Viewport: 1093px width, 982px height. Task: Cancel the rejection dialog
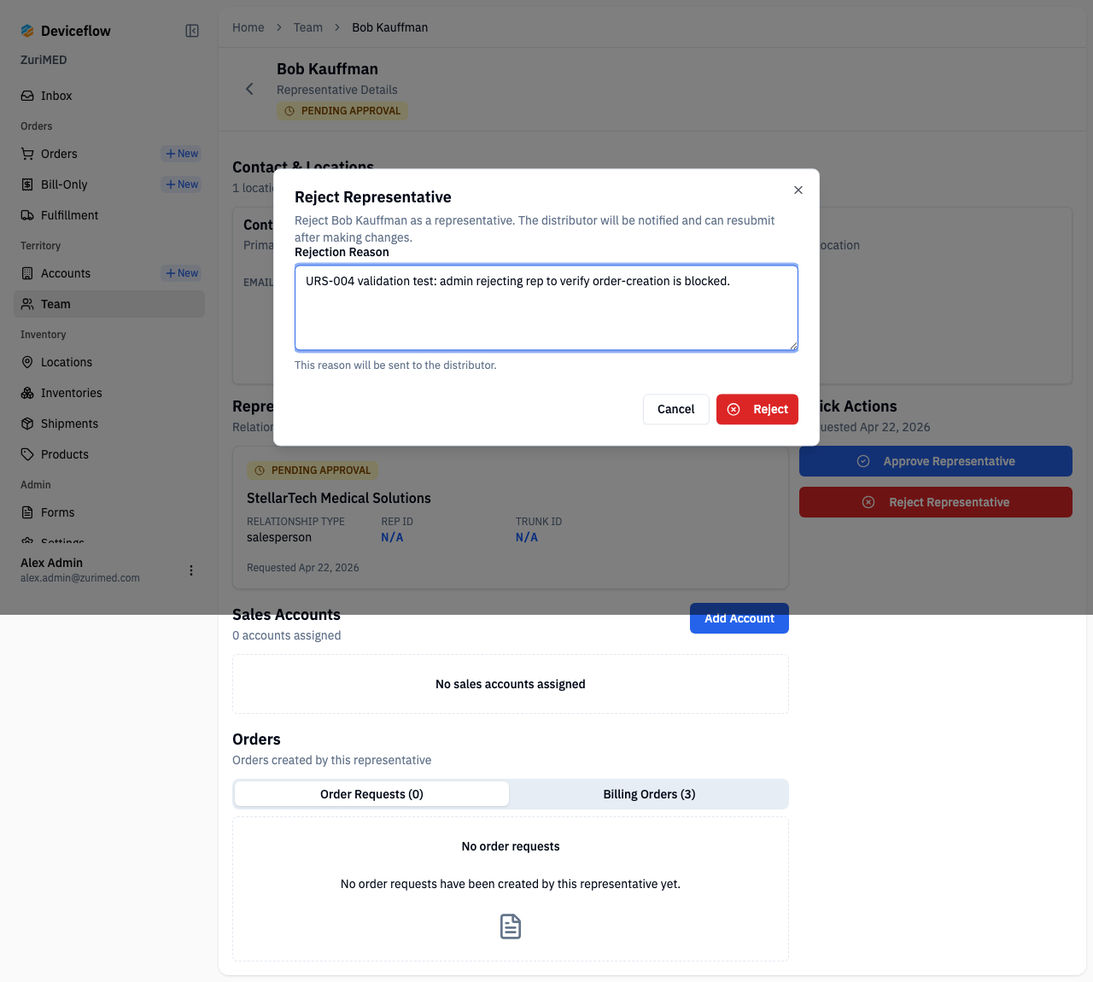pos(676,409)
